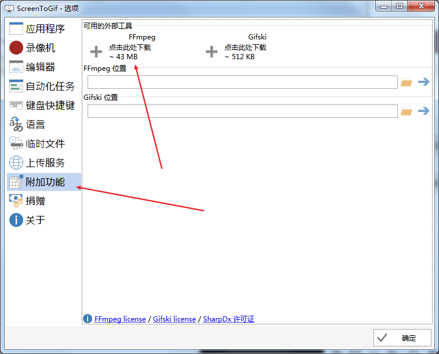Open 键盘快捷键 (Keyboard shortcuts) section
Viewport: 439px width, 354px height.
(x=50, y=106)
